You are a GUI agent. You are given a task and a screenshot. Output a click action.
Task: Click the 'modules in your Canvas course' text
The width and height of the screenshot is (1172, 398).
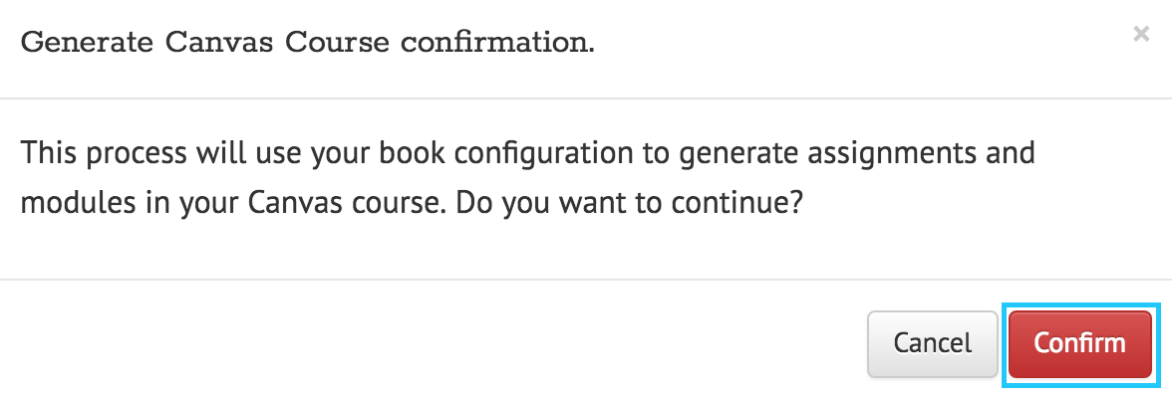tap(234, 202)
